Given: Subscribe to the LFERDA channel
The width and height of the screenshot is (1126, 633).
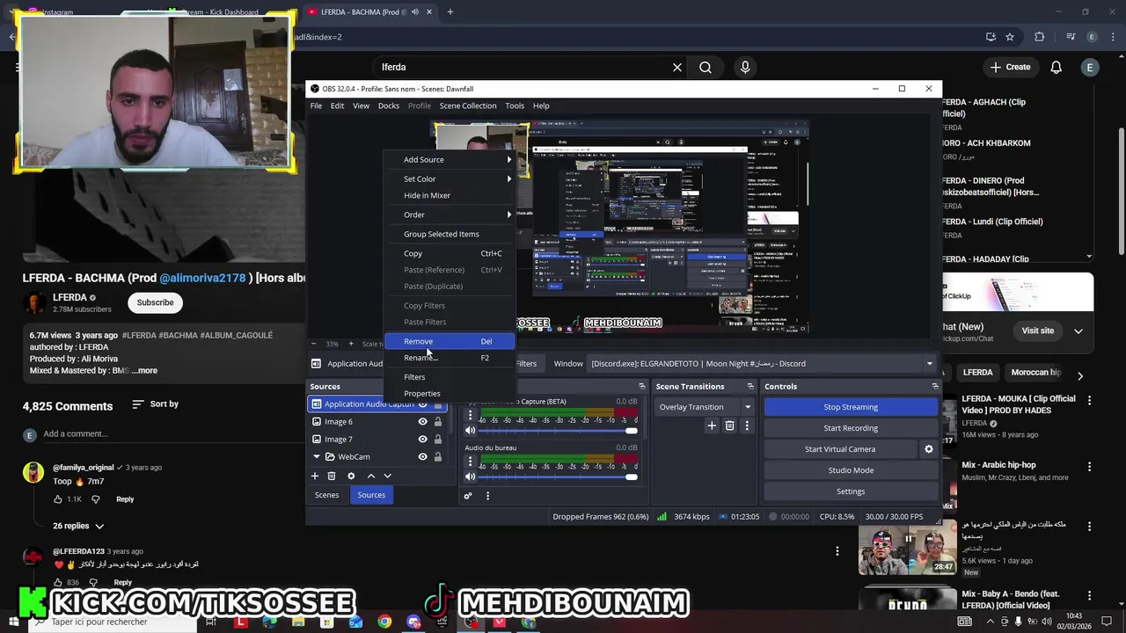Looking at the screenshot, I should point(155,302).
